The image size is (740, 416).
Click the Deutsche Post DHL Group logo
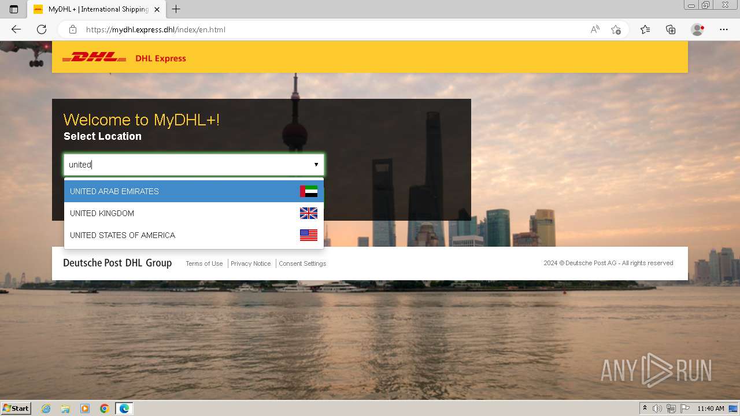coord(117,263)
